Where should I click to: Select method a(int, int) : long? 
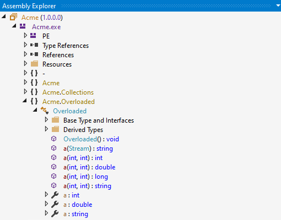[85, 177]
